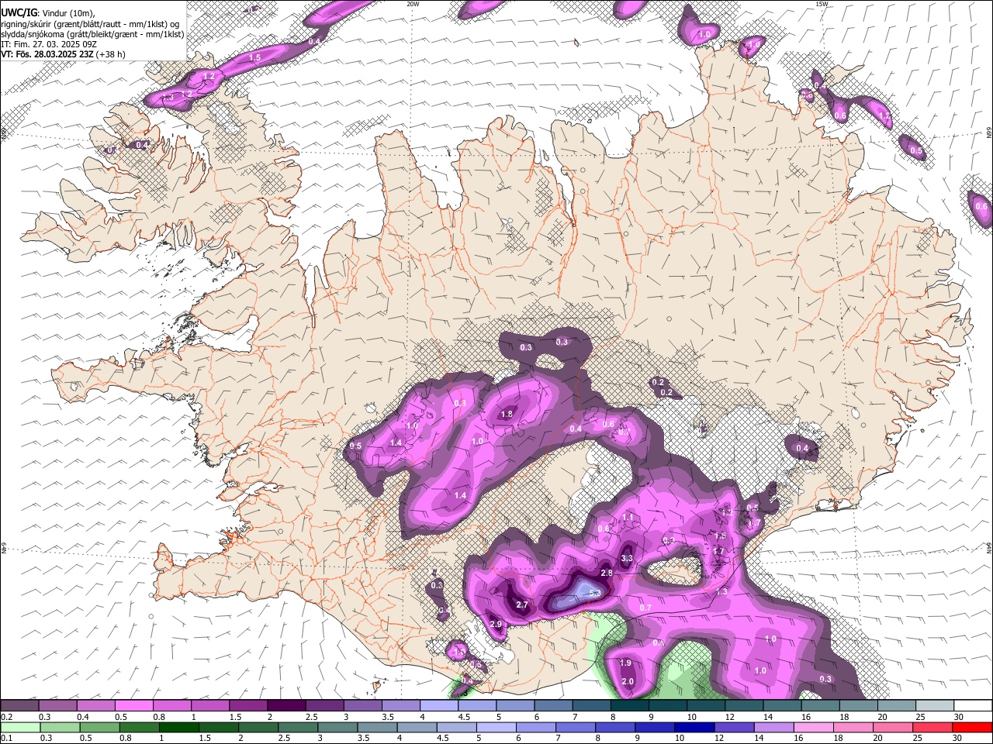The image size is (993, 744).
Task: Click the 0.2–0.3 swatch in upper purple legend
Action: 19,706
